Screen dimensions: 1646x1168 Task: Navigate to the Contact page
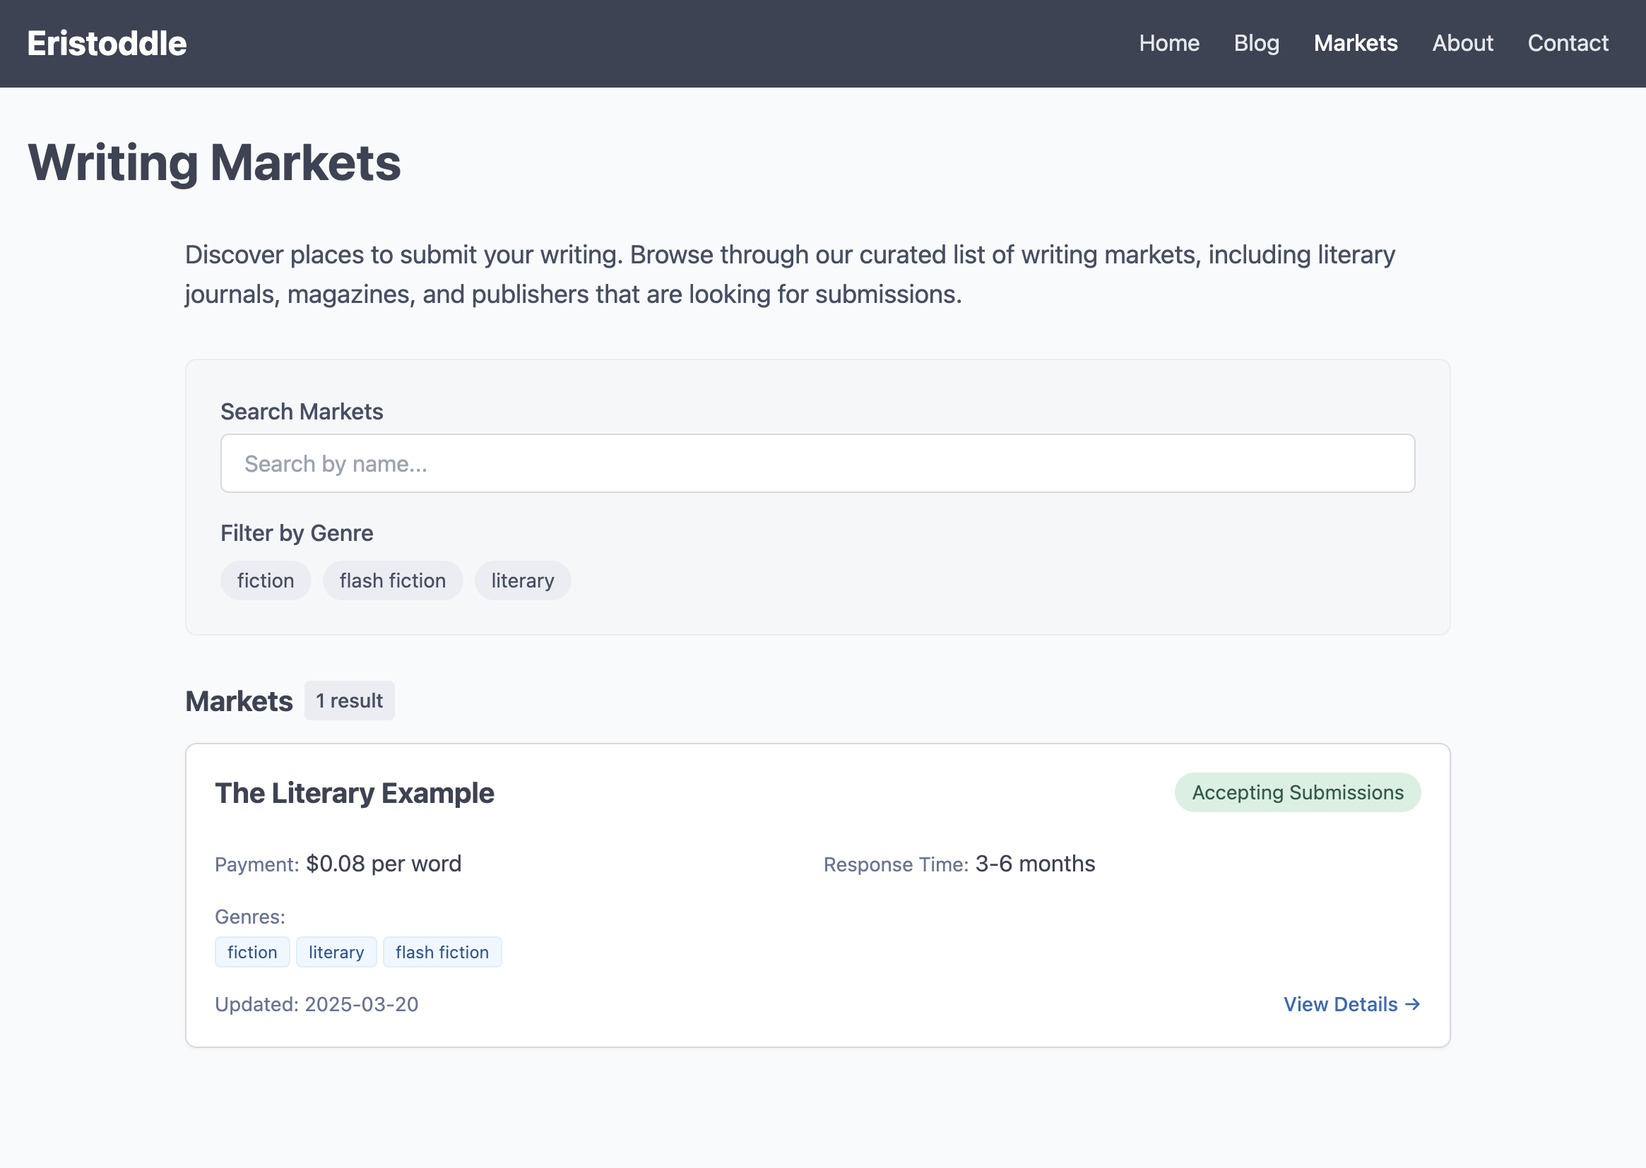point(1568,43)
